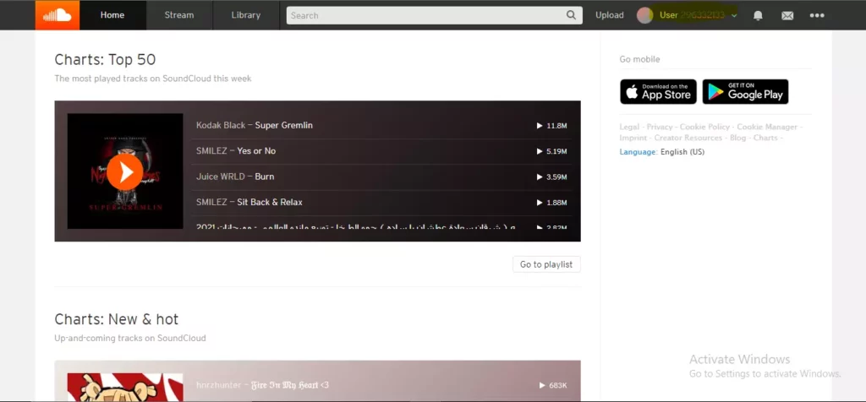Select track SMILEZ – Yes or No
The width and height of the screenshot is (866, 402).
point(236,150)
